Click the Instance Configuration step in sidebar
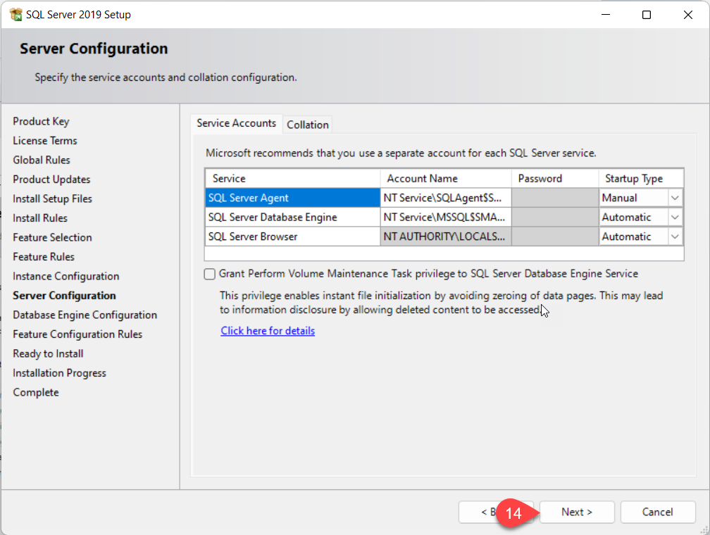The height and width of the screenshot is (535, 710). click(x=66, y=276)
